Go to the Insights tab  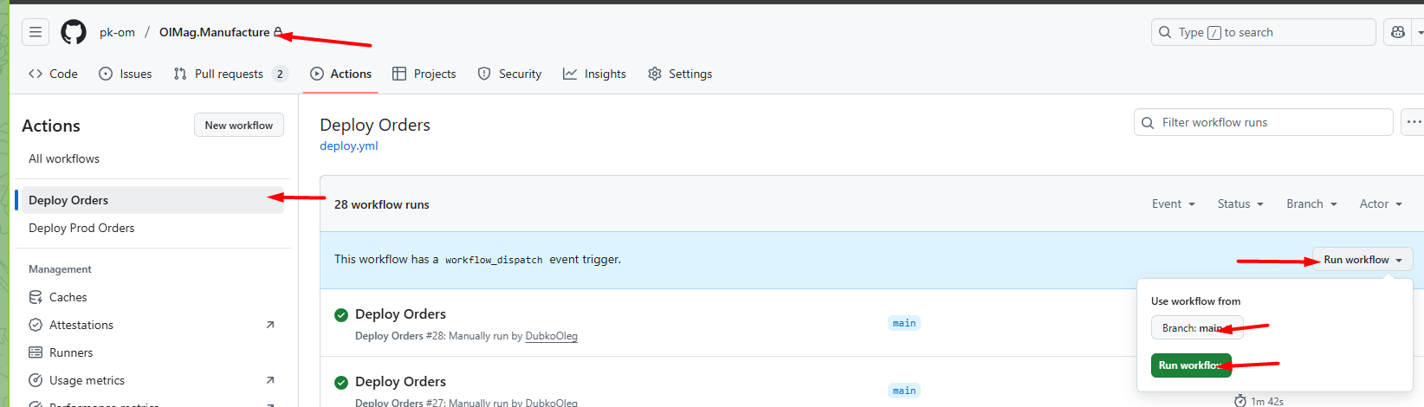coord(594,74)
